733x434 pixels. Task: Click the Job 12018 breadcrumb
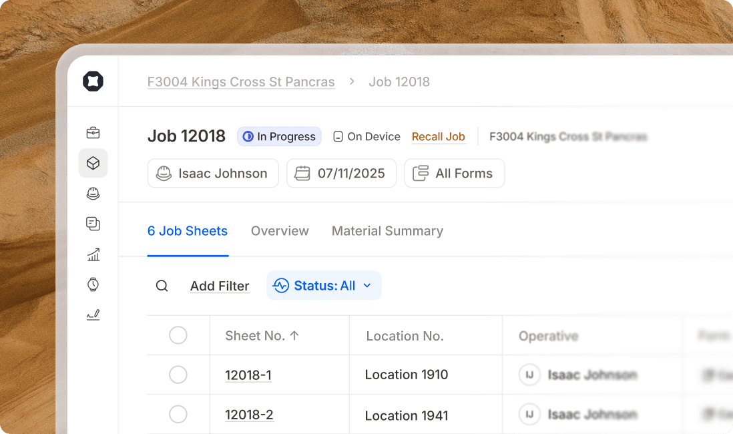[399, 82]
